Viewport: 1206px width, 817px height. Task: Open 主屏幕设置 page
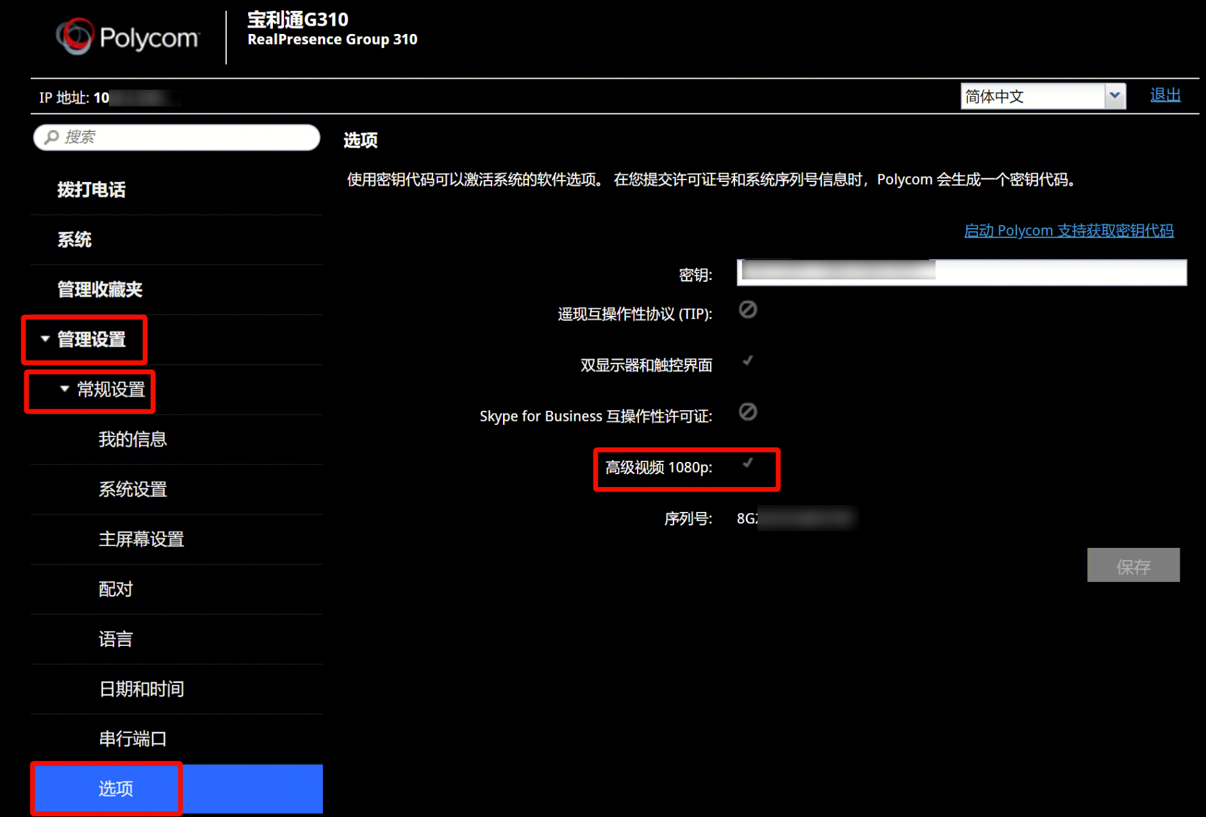click(141, 540)
